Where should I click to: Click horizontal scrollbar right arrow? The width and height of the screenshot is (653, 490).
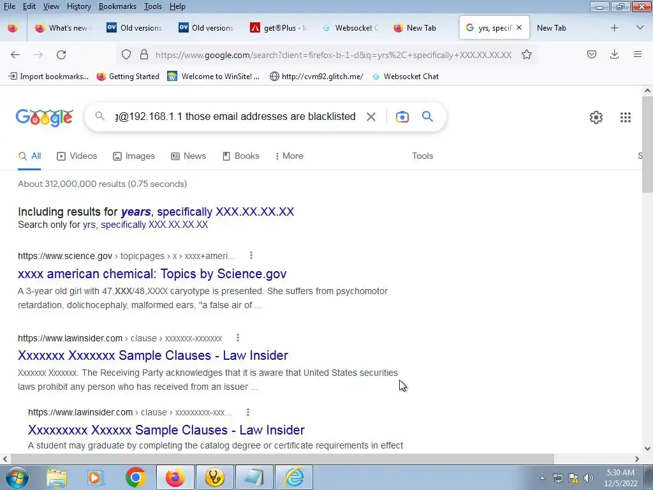coord(637,459)
